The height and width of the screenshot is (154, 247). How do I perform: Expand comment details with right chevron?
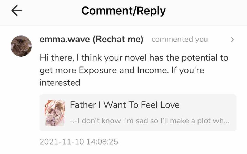click(232, 40)
